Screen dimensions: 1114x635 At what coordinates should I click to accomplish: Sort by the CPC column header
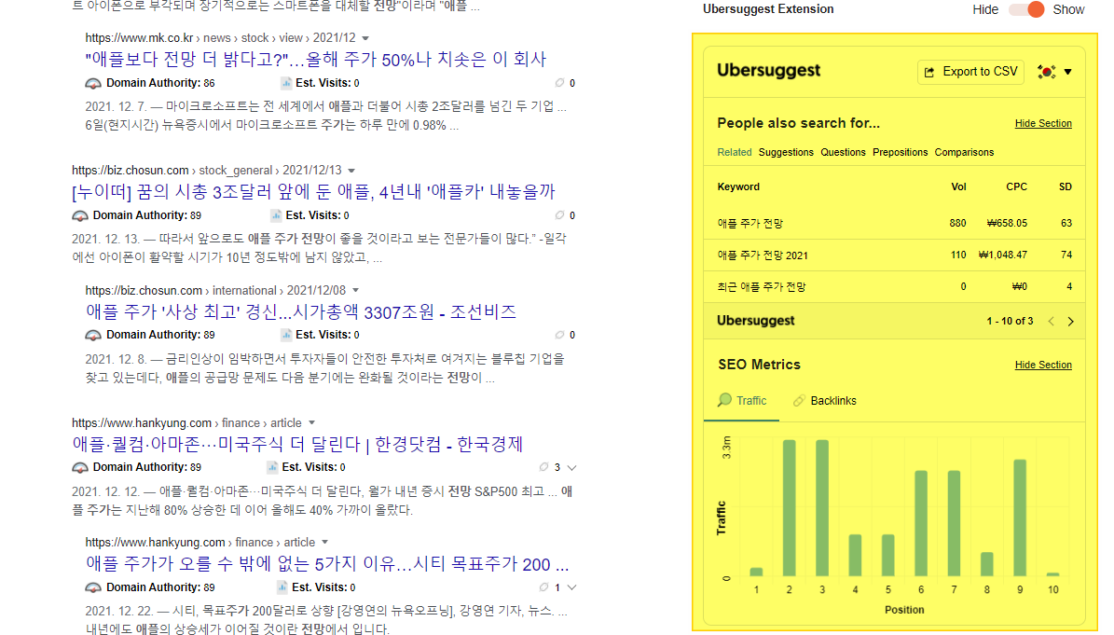[1017, 186]
